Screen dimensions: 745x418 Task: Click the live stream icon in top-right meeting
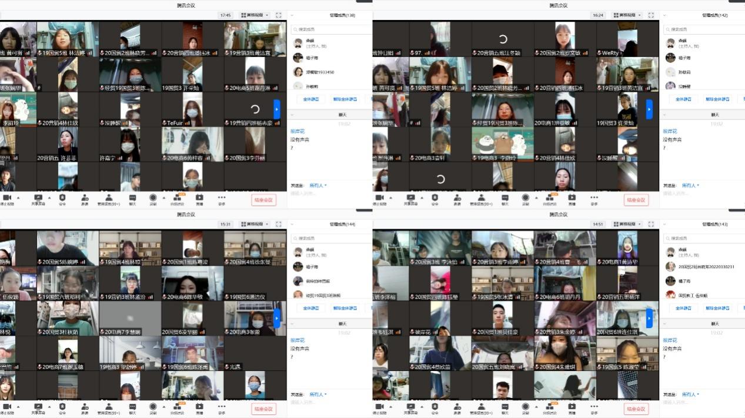(x=572, y=198)
